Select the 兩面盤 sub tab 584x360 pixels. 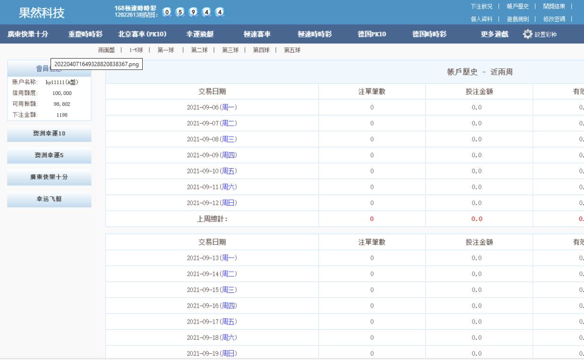(x=106, y=50)
